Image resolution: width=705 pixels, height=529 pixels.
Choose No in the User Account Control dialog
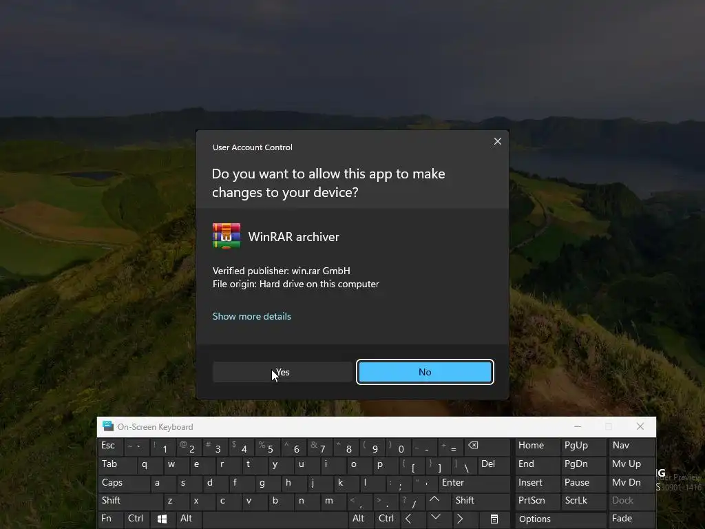click(x=425, y=372)
